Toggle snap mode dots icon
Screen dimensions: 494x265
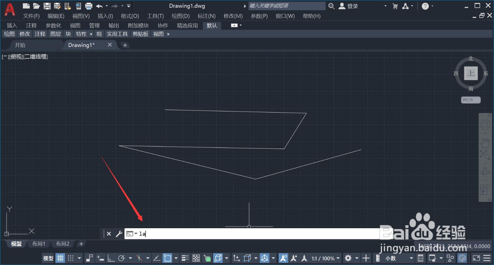[x=71, y=258]
